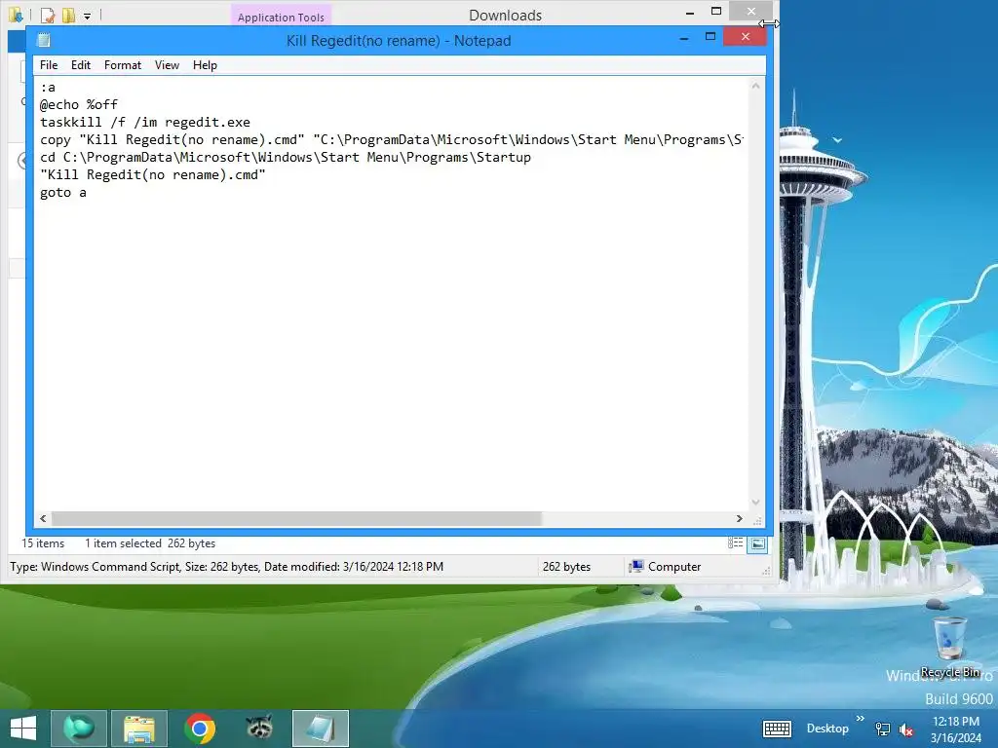Viewport: 998px width, 748px height.
Task: Click the Notepad icon in the title bar
Action: pyautogui.click(x=44, y=40)
